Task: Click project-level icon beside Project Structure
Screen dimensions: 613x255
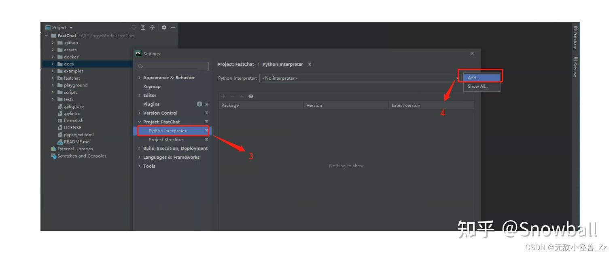Action: click(206, 140)
